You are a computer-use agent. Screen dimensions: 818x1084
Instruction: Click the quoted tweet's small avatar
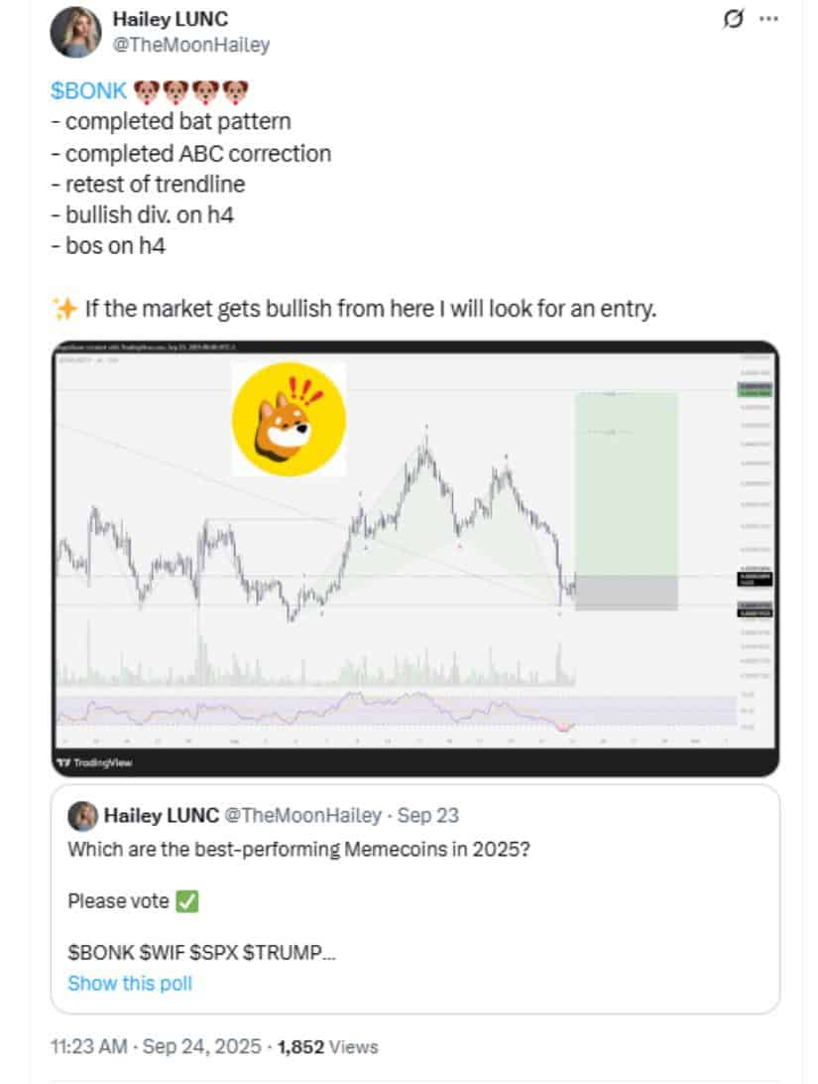click(81, 816)
